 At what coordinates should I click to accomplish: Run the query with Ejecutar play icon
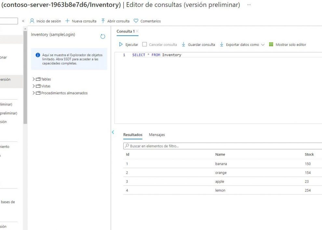coord(121,45)
